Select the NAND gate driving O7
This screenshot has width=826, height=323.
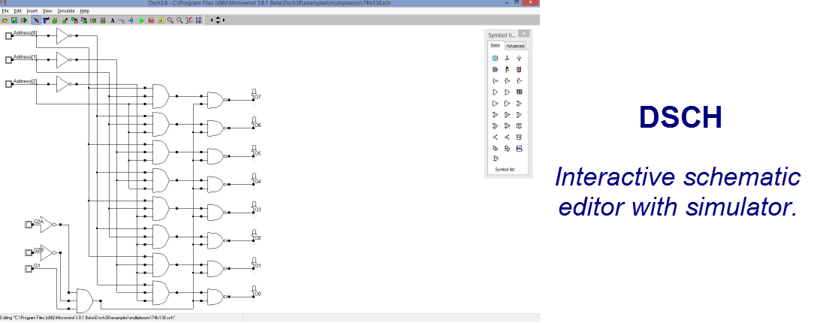216,100
